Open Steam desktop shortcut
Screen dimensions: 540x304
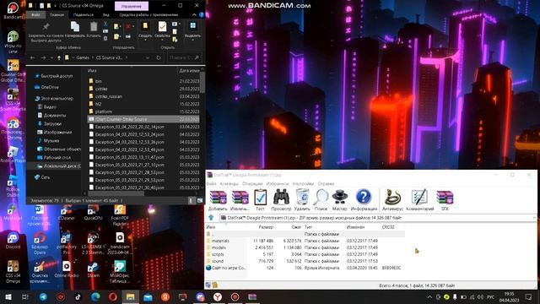[x=93, y=269]
